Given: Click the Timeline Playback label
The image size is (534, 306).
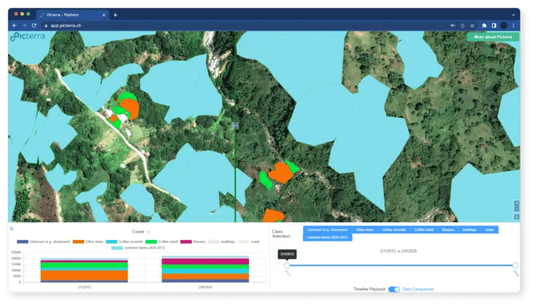Looking at the screenshot, I should (369, 289).
